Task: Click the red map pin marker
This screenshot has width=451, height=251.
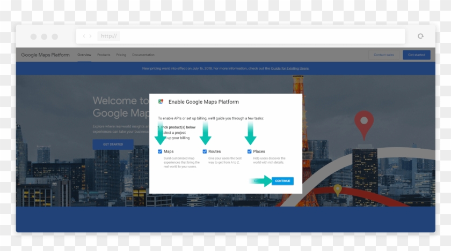Action: [x=364, y=125]
